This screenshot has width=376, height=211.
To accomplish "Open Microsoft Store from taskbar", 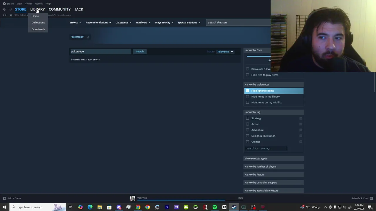I will [x=109, y=207].
